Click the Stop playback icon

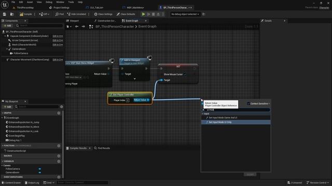[x=154, y=14]
